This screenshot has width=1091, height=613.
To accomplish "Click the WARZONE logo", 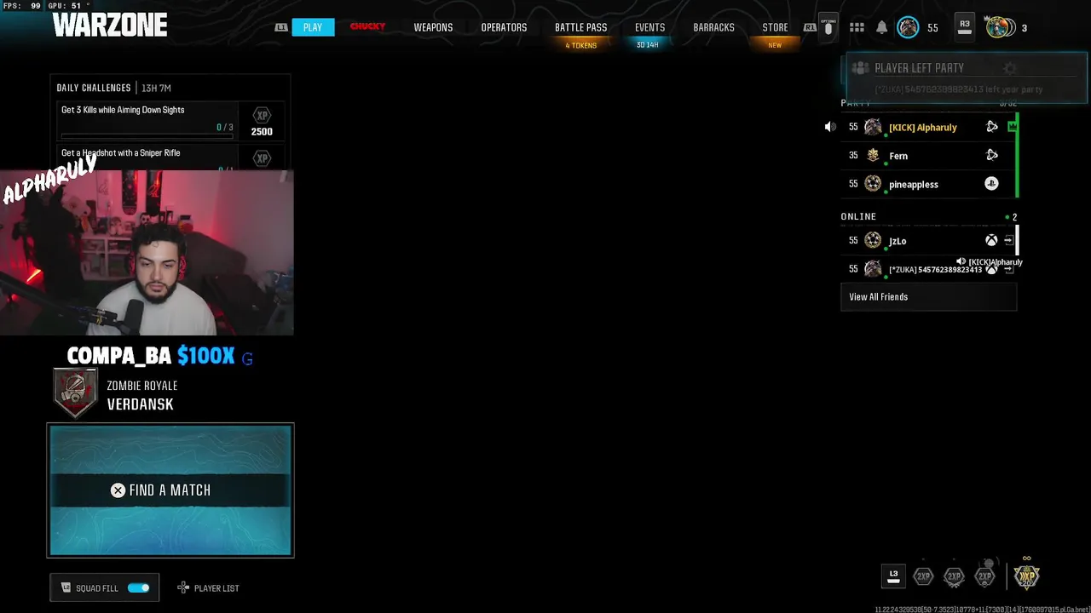I will [x=110, y=26].
